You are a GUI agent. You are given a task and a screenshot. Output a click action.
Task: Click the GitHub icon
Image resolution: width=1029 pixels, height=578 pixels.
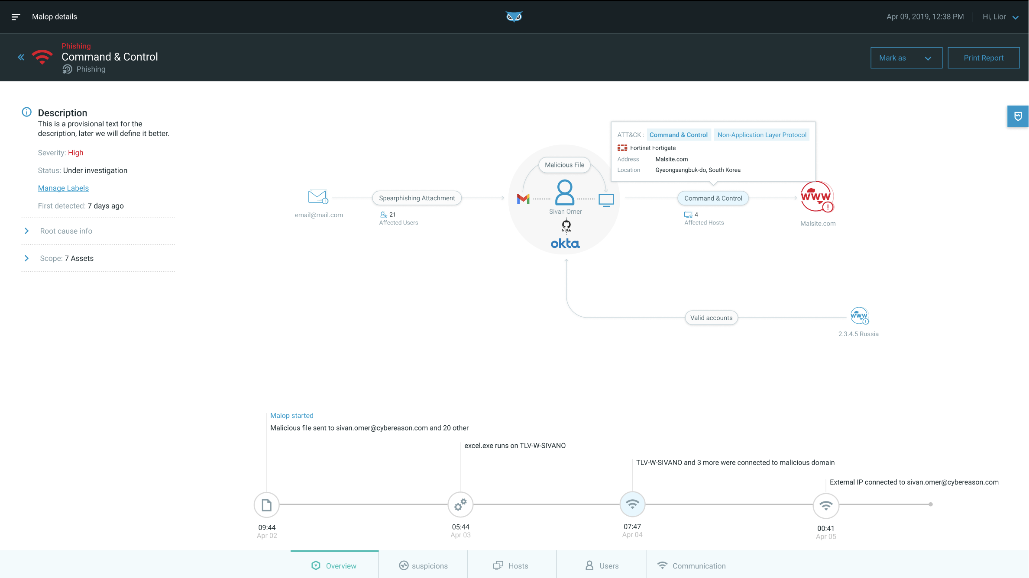click(566, 225)
